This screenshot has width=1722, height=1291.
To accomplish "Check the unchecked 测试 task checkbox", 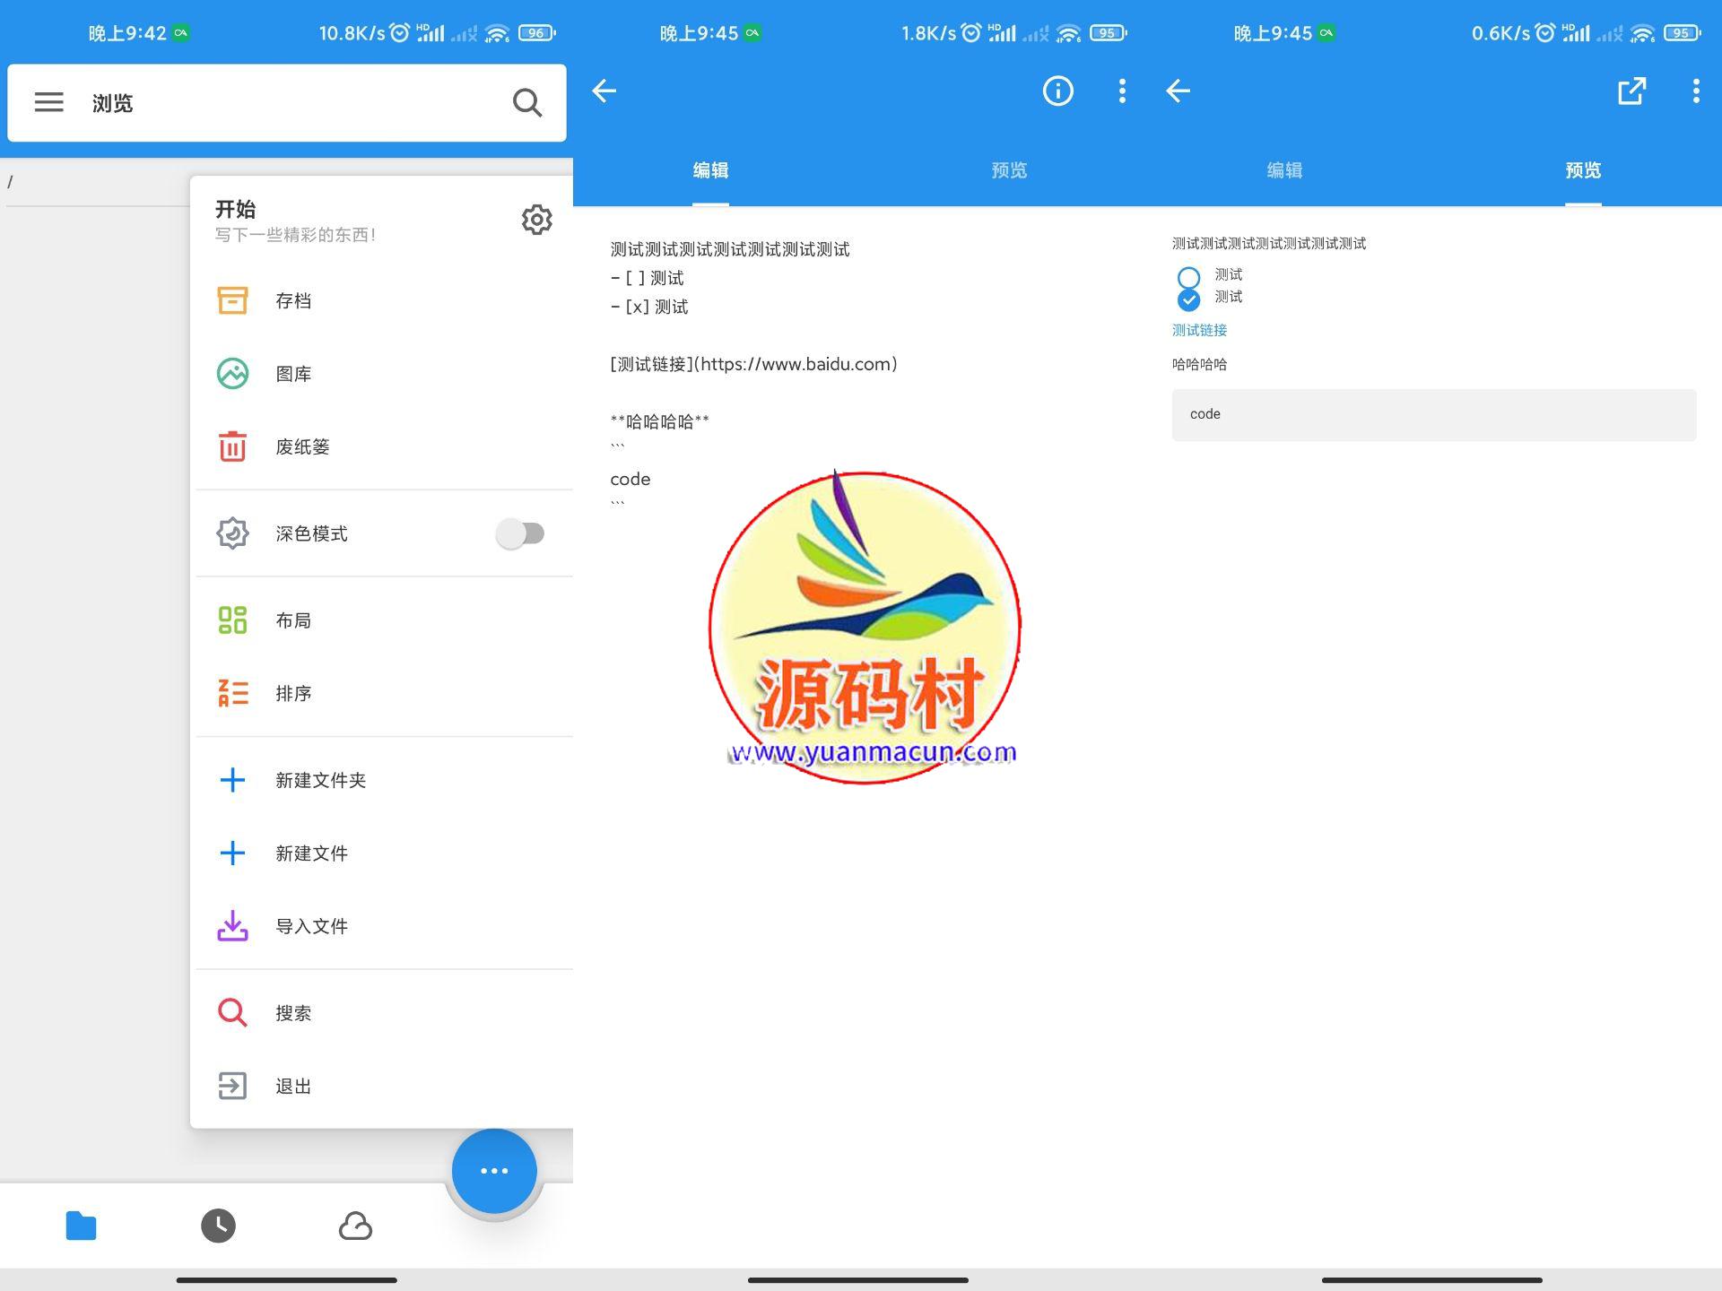I will [x=1188, y=277].
